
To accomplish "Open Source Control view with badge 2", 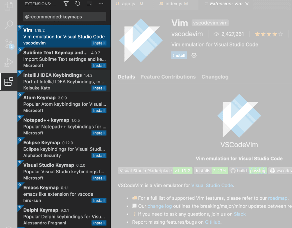I will (x=9, y=44).
